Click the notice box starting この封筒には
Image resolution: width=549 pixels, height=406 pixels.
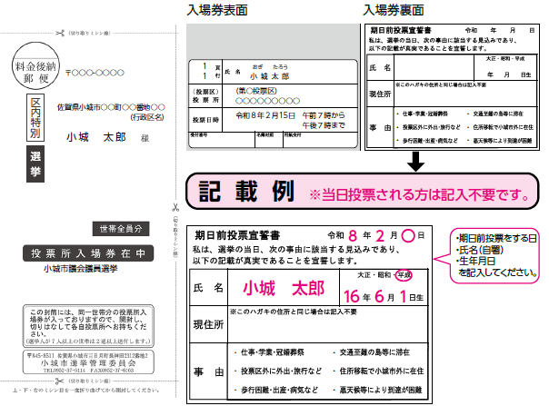point(88,326)
